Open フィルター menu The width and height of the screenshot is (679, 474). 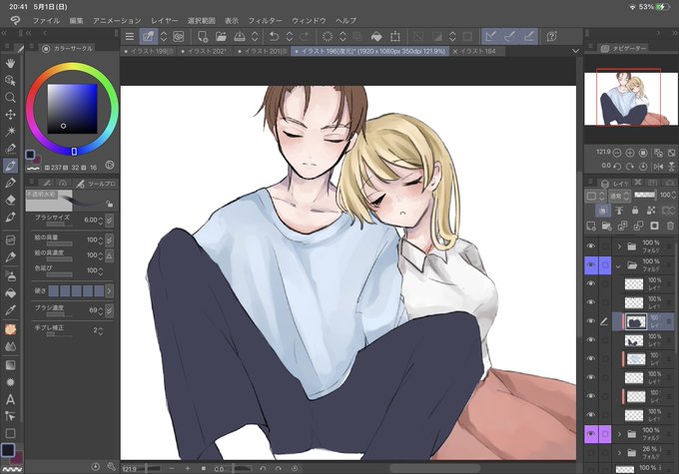tap(265, 20)
